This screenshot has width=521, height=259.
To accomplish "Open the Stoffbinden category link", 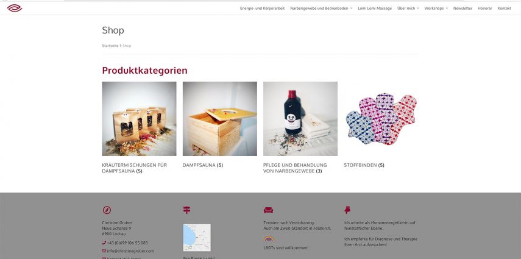I will [x=364, y=165].
